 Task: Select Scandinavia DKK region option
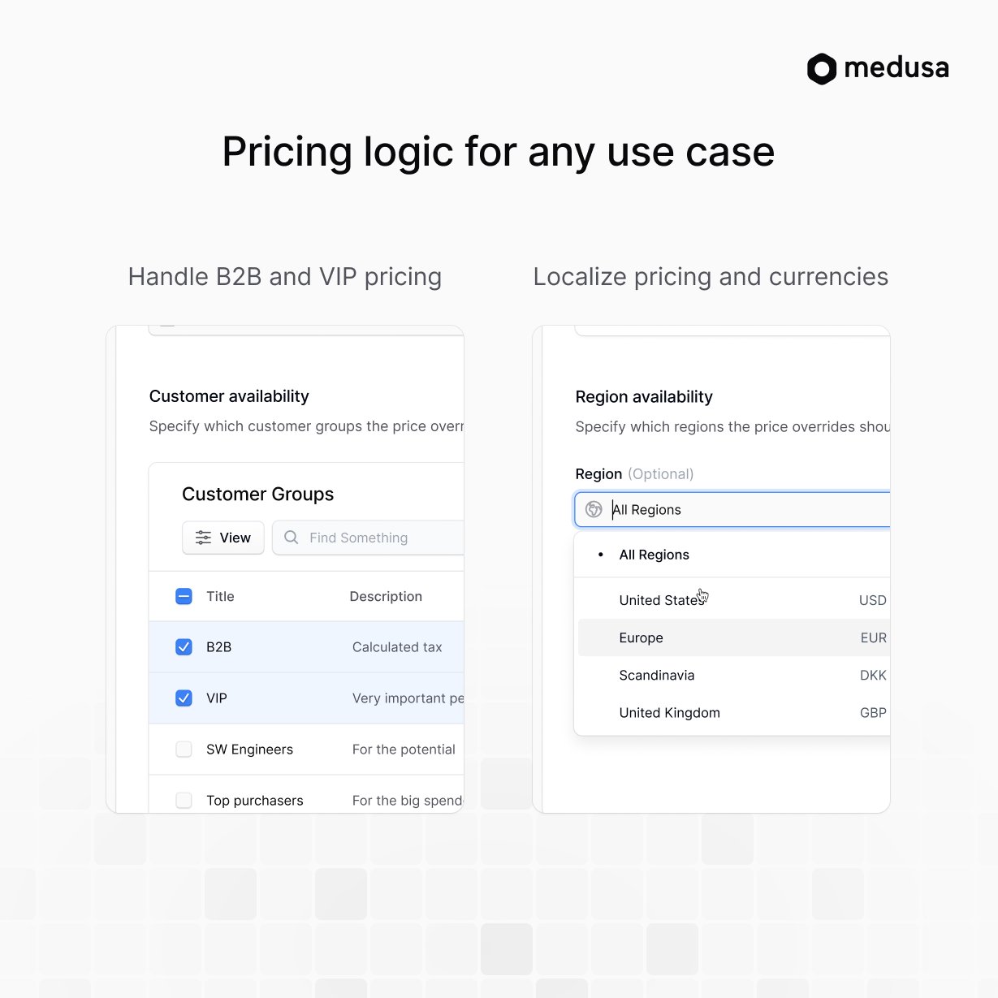734,676
